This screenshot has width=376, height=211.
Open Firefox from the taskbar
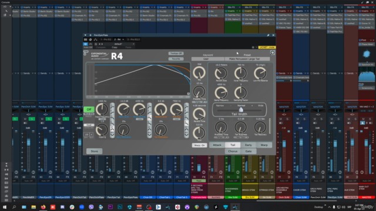[x=43, y=207]
